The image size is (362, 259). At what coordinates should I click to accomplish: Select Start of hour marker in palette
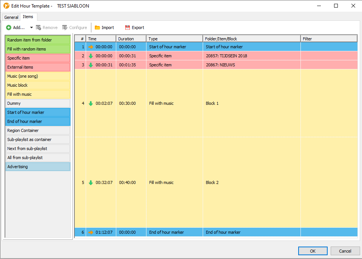pyautogui.click(x=38, y=112)
